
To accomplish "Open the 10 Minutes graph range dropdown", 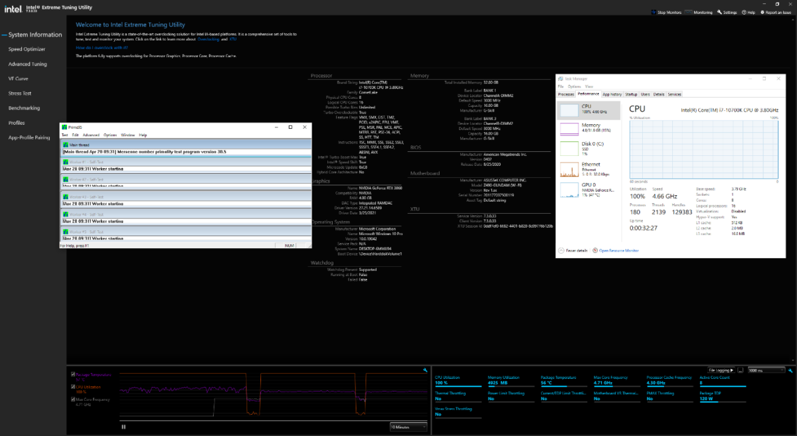I will (408, 427).
